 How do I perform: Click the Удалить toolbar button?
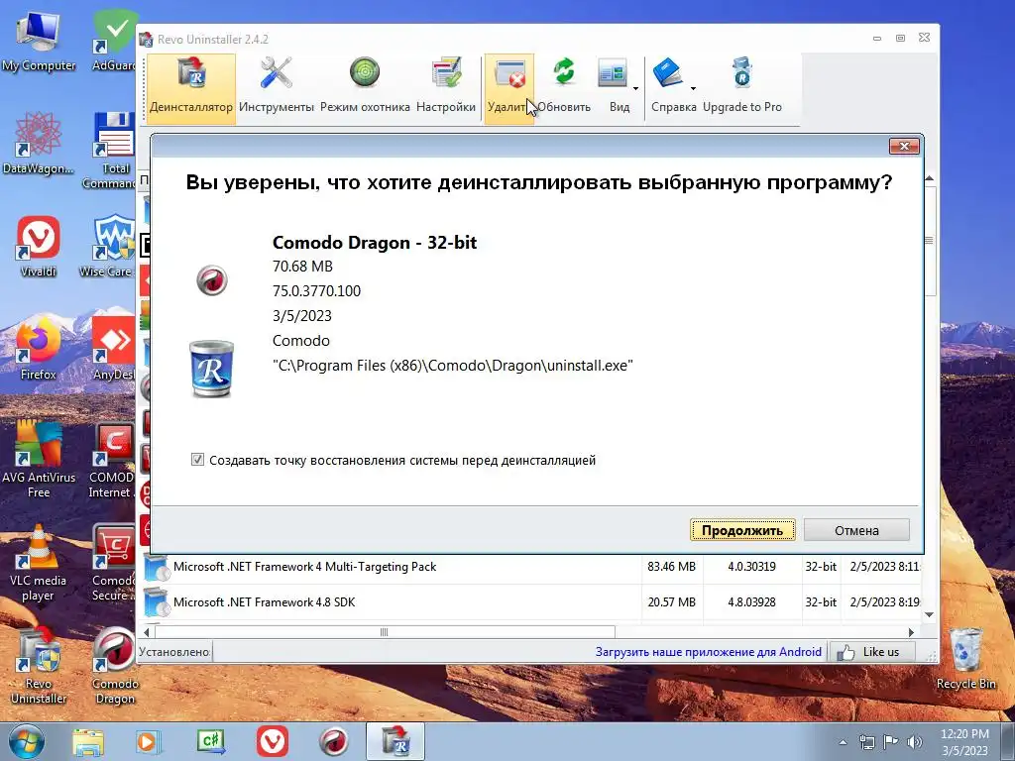tap(509, 88)
